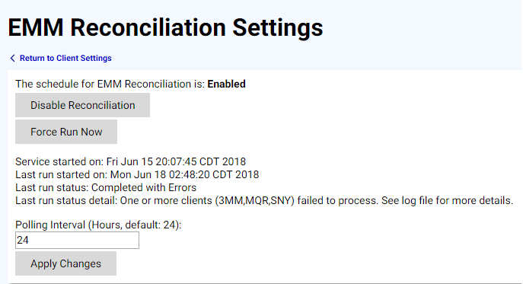This screenshot has height=284, width=523.
Task: Focus the Polling Interval input field
Action: pos(77,241)
